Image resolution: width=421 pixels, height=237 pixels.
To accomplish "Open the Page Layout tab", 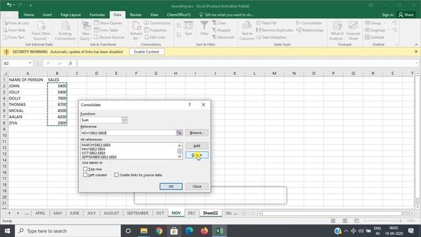I will pyautogui.click(x=70, y=14).
